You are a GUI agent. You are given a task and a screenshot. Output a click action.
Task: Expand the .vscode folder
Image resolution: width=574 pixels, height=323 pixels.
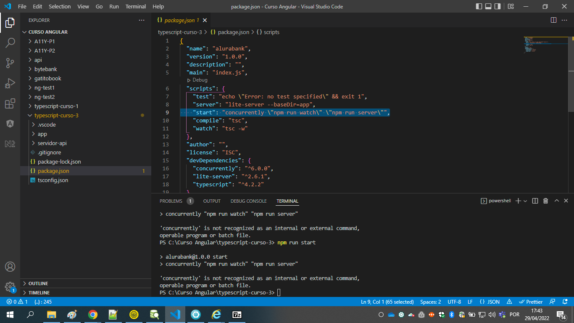pyautogui.click(x=86, y=124)
